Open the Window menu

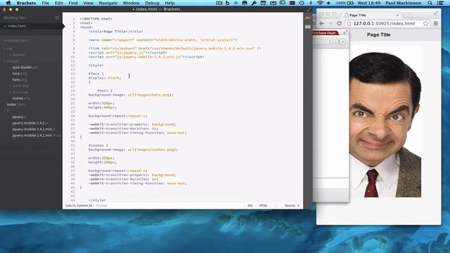click(131, 3)
